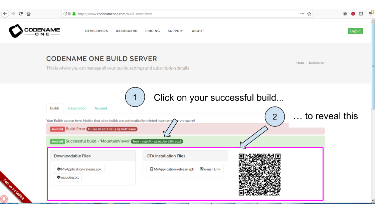
Task: Open the PRICING page
Action: (x=153, y=31)
